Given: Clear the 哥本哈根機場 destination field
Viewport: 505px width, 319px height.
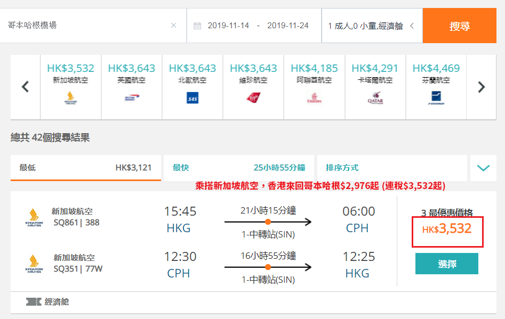Looking at the screenshot, I should [x=173, y=26].
